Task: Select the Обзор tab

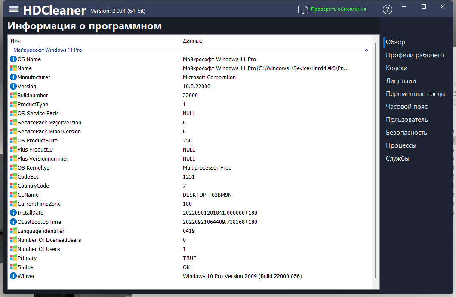Action: [395, 42]
